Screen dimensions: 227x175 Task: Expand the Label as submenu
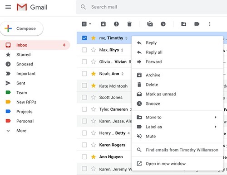click(x=178, y=127)
